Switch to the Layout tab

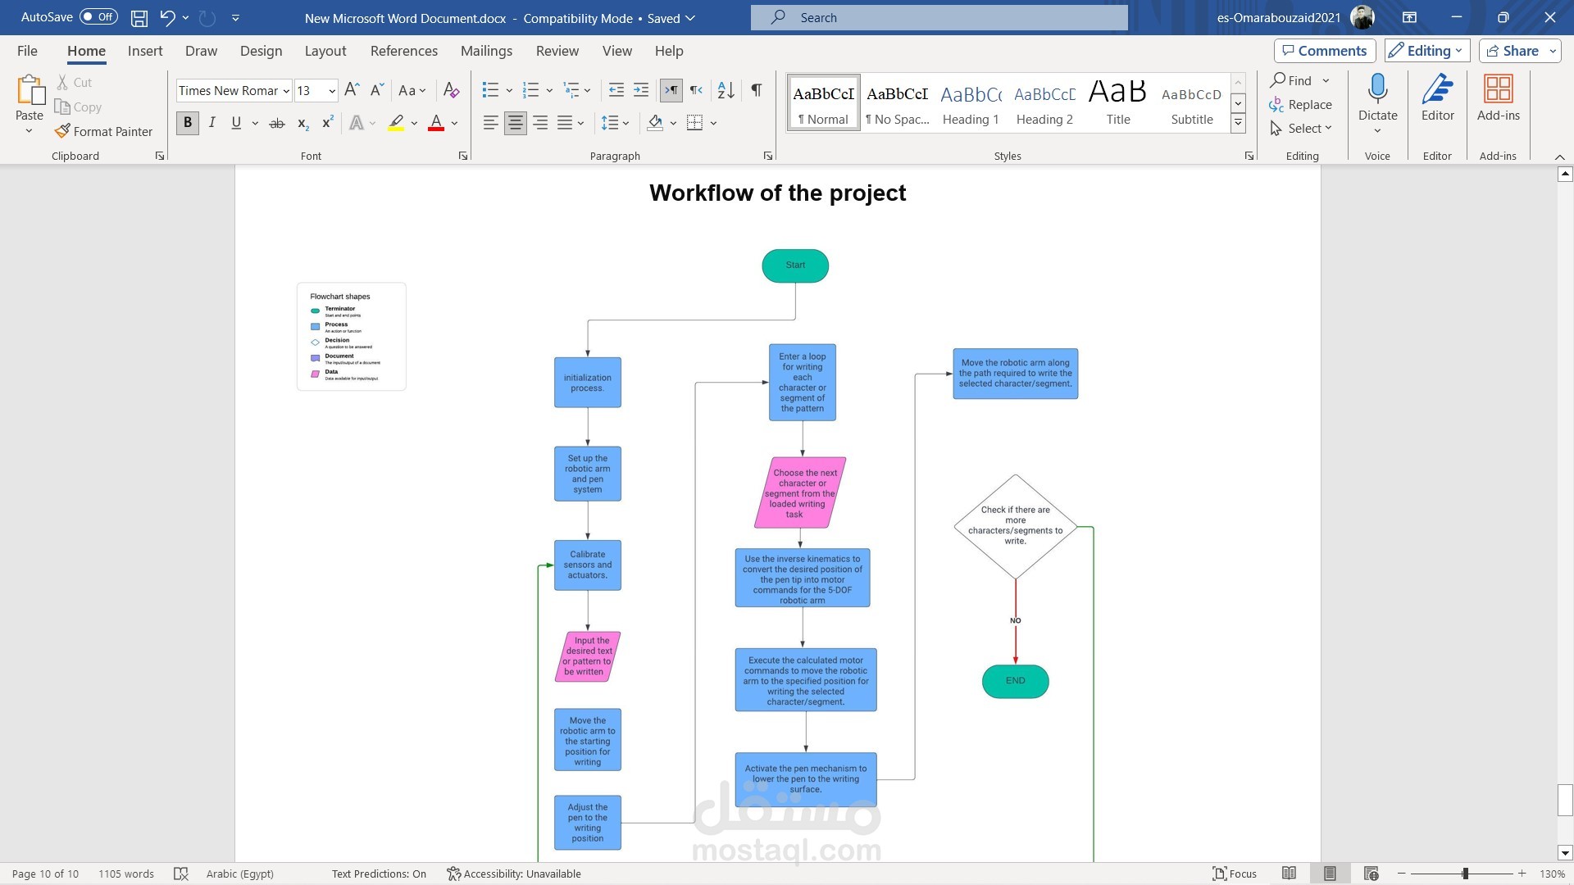(325, 51)
